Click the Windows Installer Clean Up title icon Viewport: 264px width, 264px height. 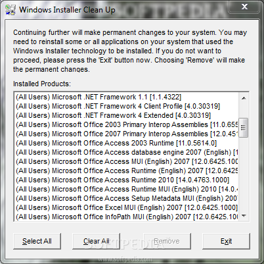pos(11,10)
